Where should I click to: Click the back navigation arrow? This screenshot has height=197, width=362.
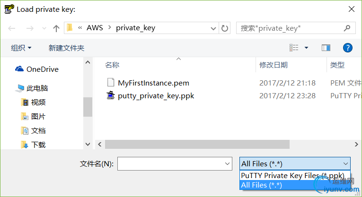tap(11, 28)
